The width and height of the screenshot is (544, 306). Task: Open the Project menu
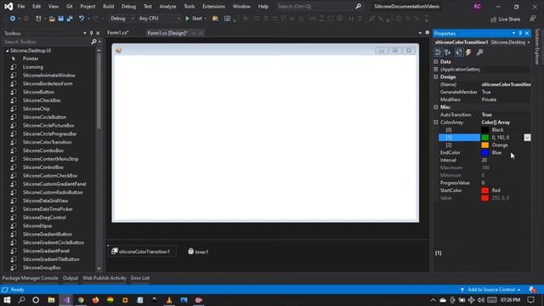88,6
